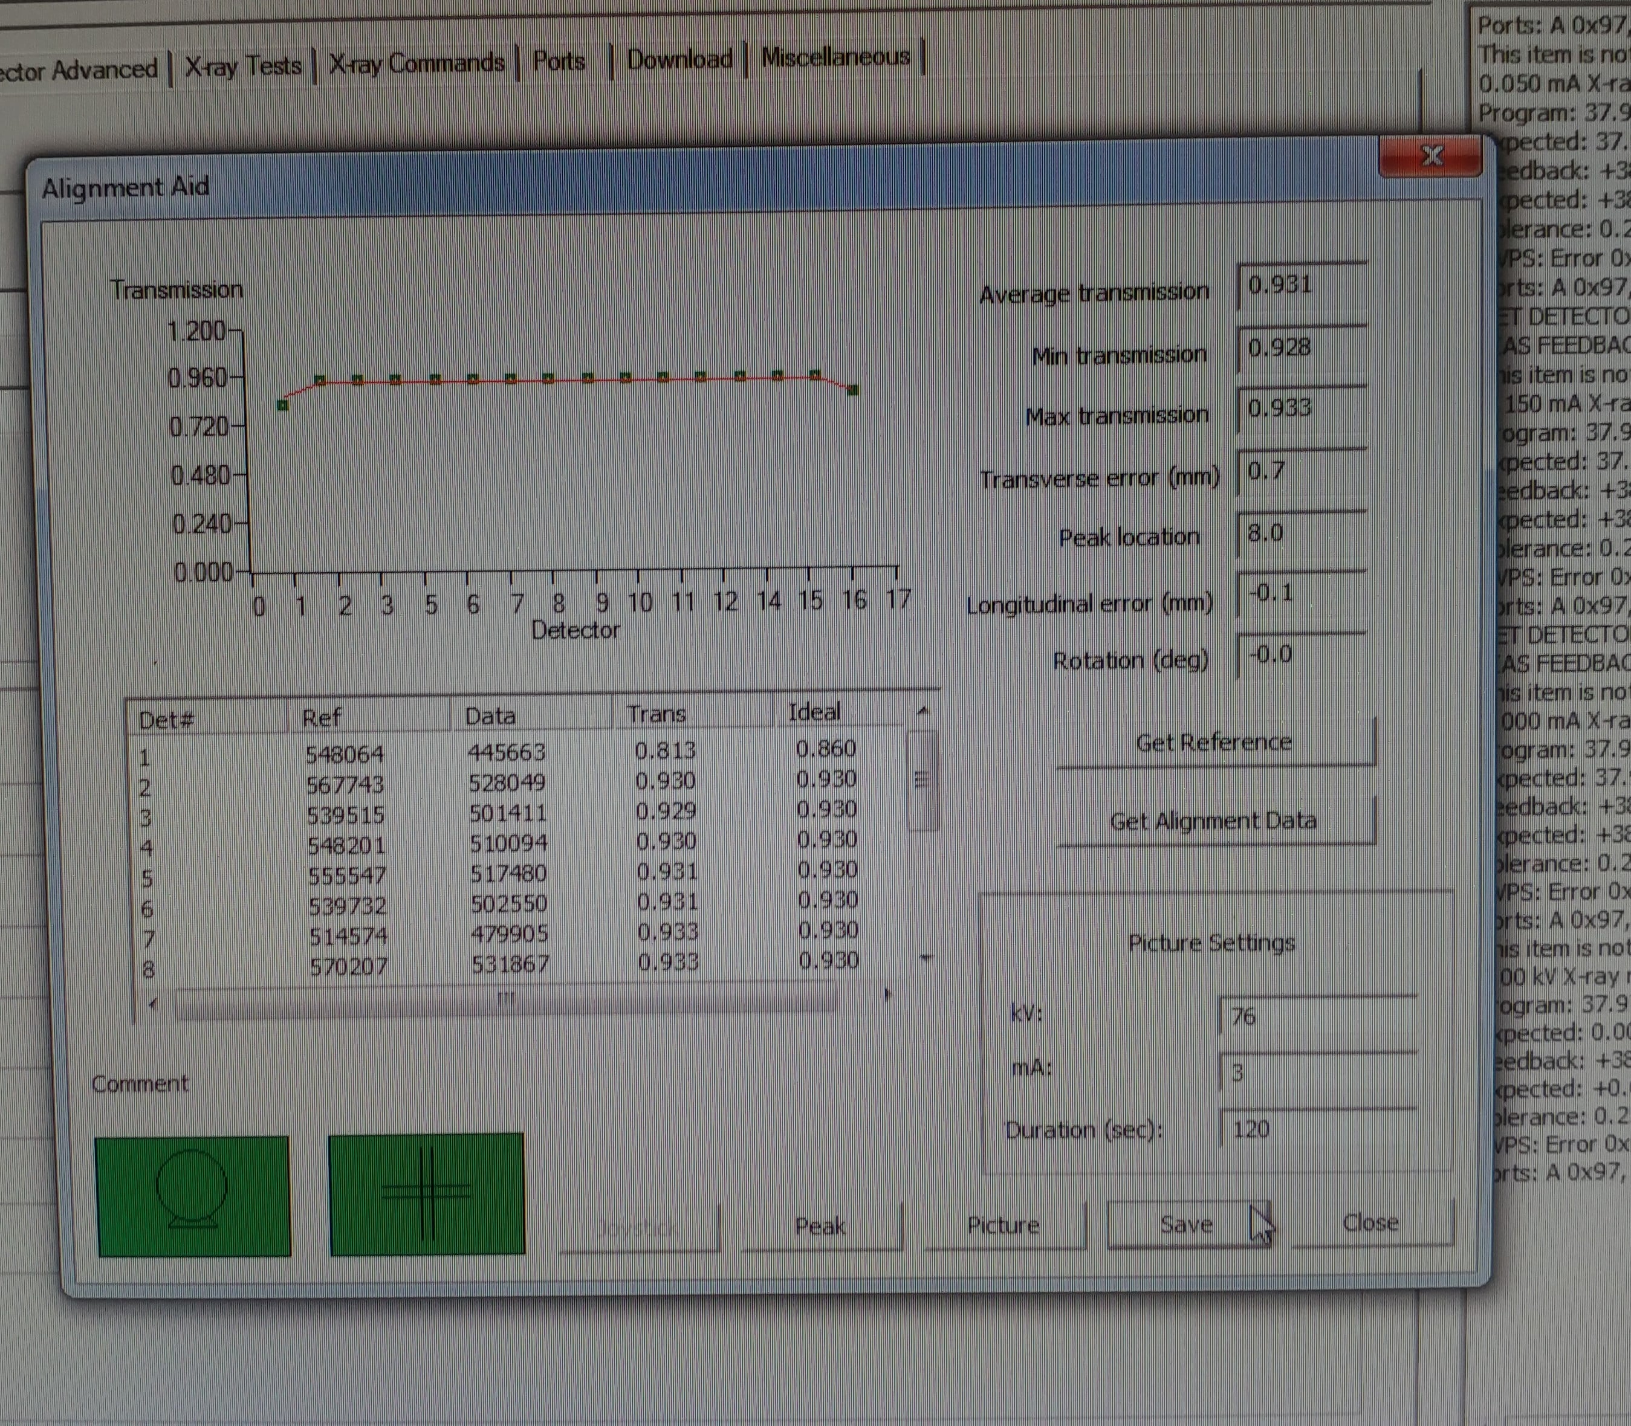Screen dimensions: 1631x1426
Task: Click the Data column header
Action: [532, 715]
